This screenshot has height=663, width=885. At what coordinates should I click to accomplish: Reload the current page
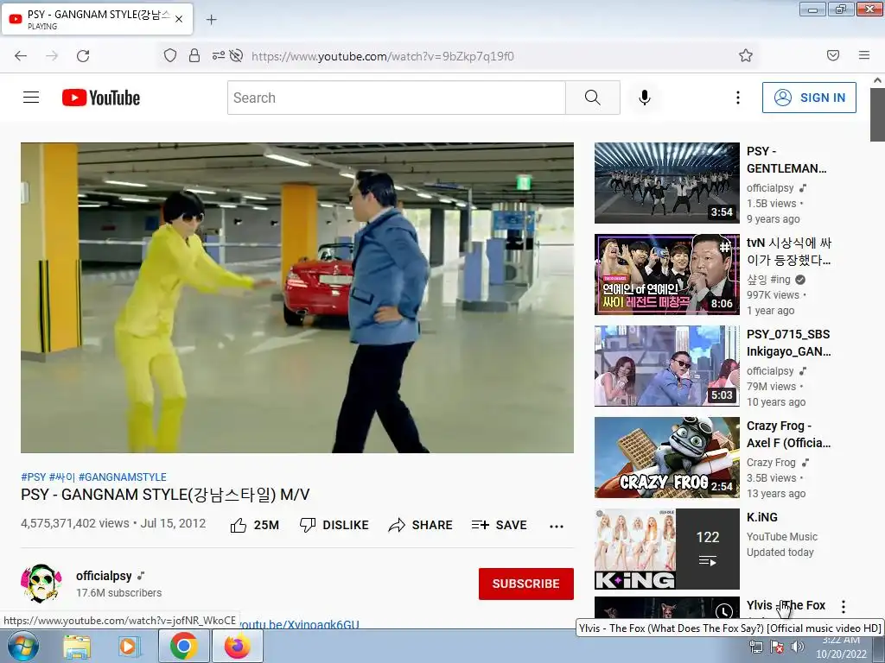(x=83, y=56)
